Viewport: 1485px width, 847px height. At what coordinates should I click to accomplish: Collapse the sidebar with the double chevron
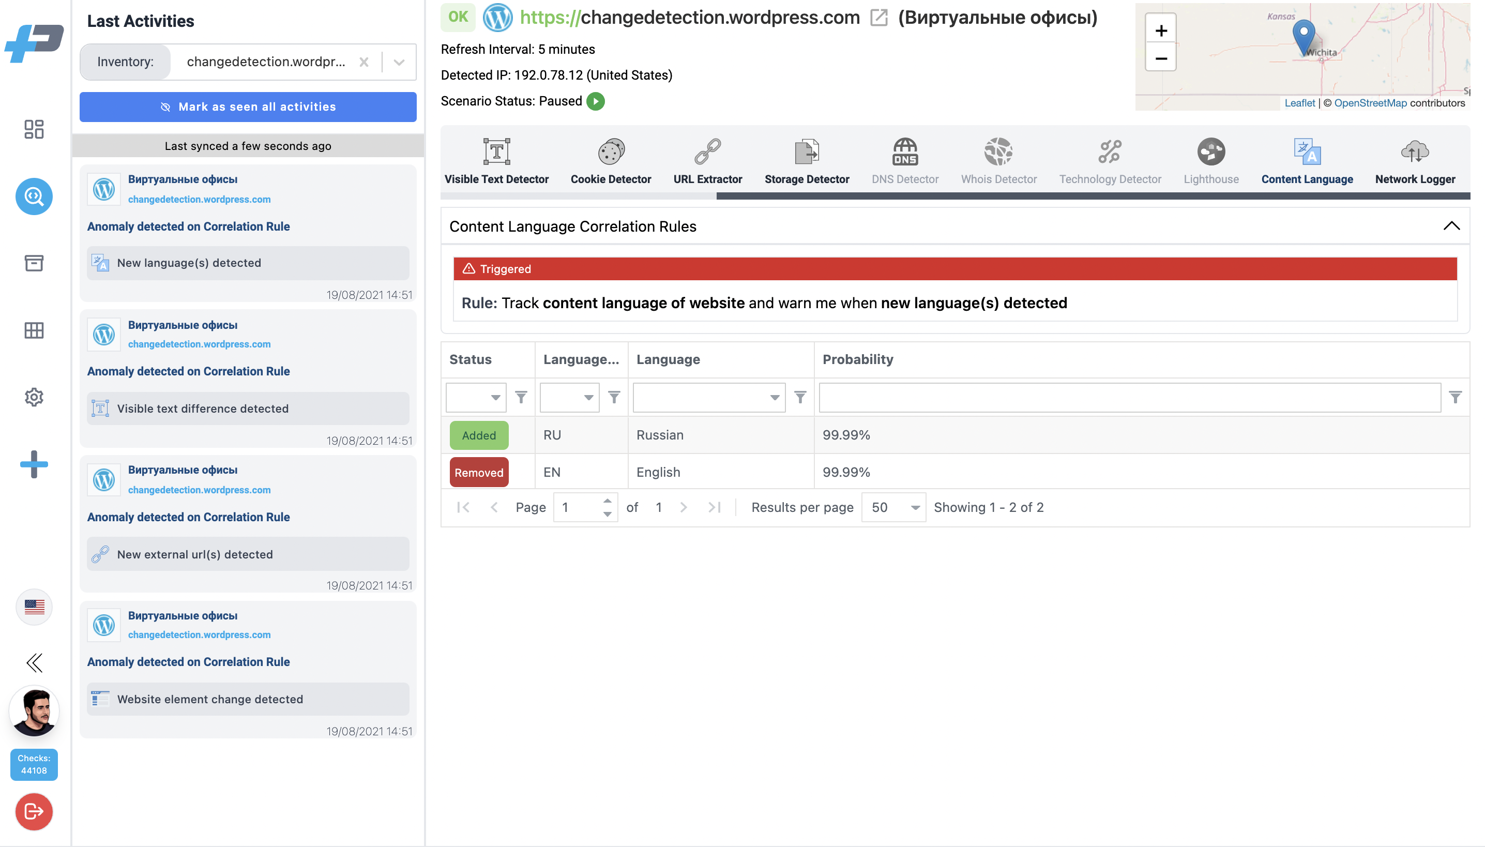pos(34,662)
